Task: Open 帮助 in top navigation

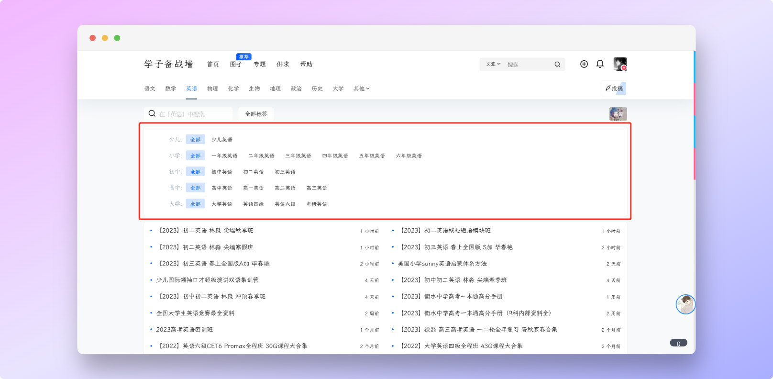Action: coord(307,64)
